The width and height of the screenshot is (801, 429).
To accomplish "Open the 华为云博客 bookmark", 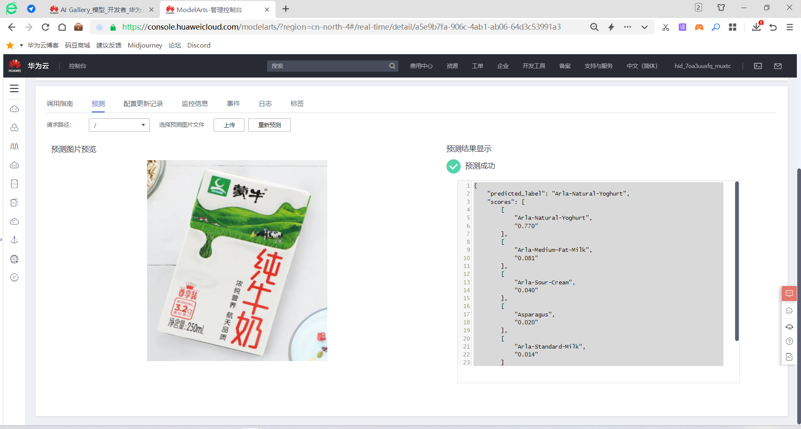I will [x=43, y=45].
